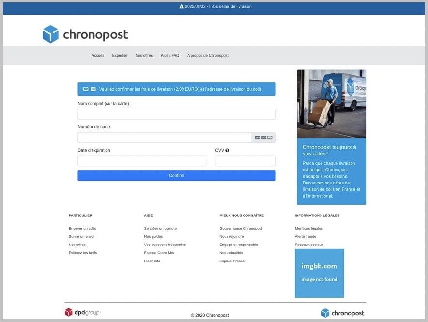Open Alerte fraude footer link
This screenshot has width=428, height=322.
[x=306, y=236]
